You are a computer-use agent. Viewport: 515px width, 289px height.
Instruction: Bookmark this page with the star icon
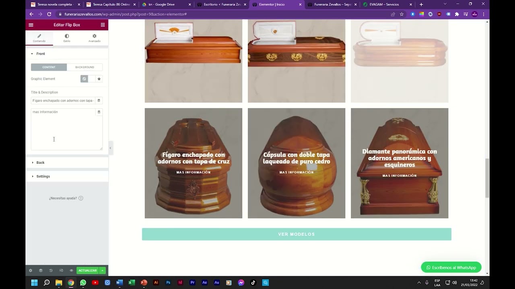click(x=402, y=14)
